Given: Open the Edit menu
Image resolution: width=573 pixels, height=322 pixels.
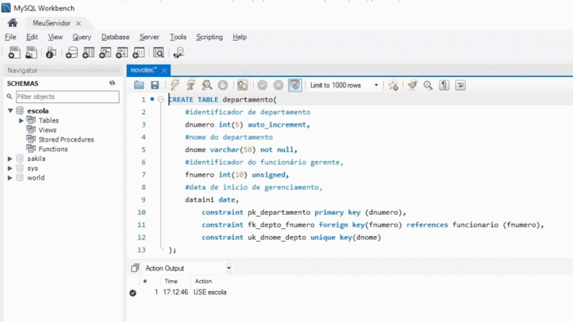Looking at the screenshot, I should [x=32, y=37].
